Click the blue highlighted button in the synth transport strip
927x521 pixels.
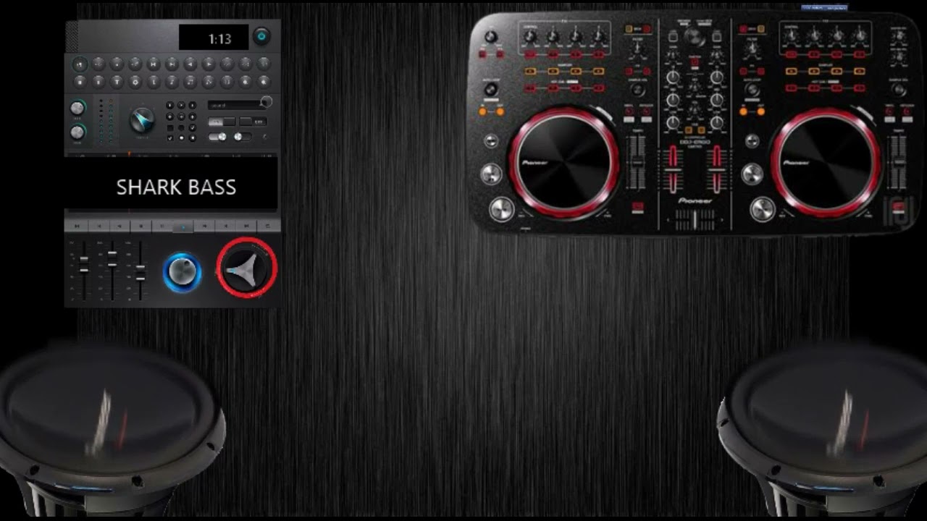click(x=183, y=226)
